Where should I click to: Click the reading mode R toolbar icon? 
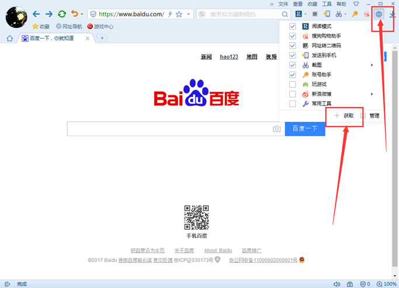299,14
